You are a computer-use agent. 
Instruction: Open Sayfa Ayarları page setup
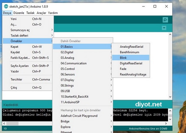(28, 66)
